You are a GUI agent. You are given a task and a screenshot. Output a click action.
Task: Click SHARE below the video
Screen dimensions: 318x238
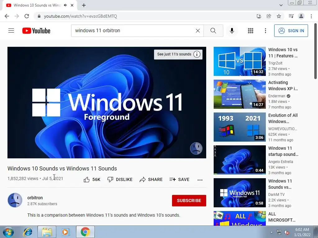click(151, 179)
